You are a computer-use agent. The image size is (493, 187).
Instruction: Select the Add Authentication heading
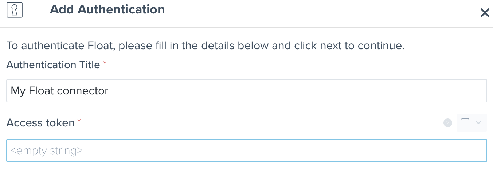(x=107, y=9)
